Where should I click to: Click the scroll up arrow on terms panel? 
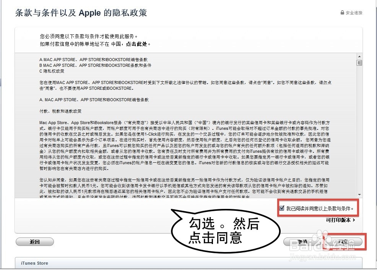pos(359,57)
